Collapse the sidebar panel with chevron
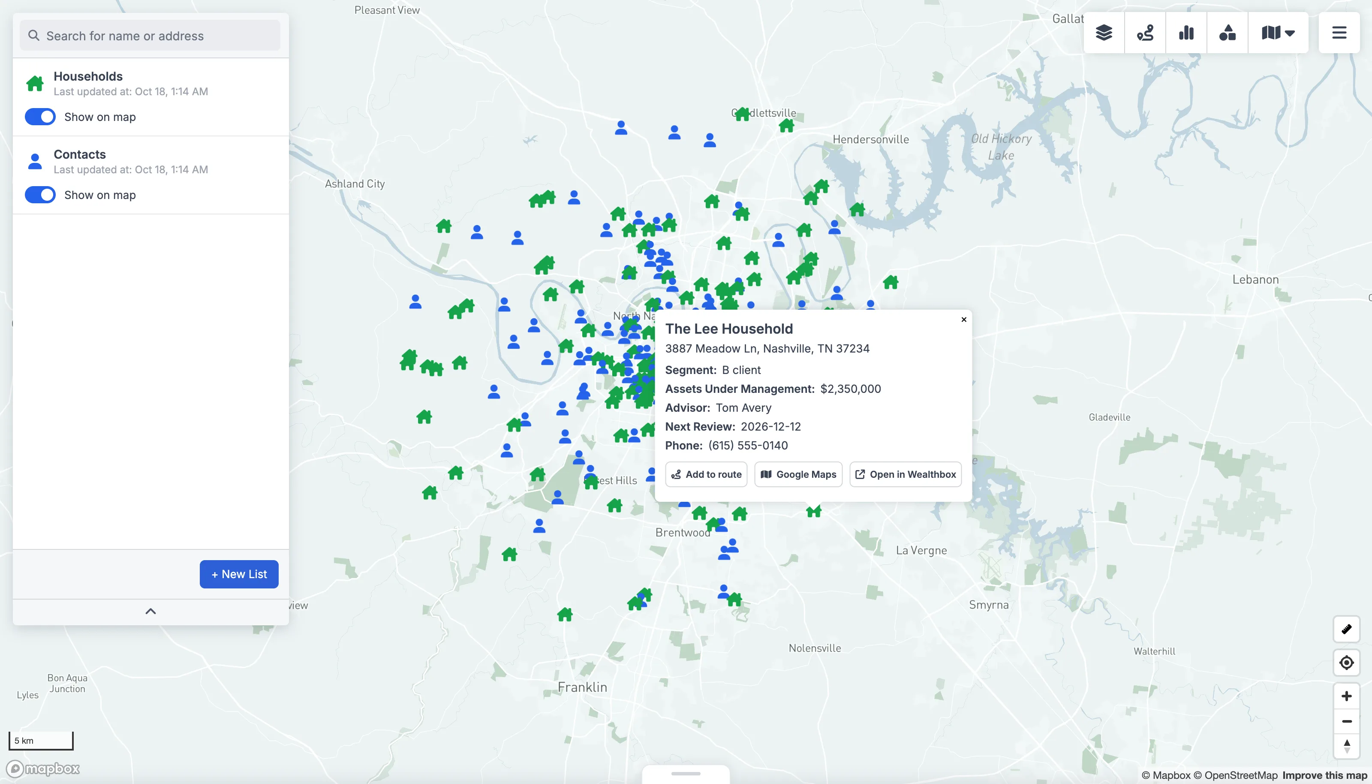 click(151, 611)
